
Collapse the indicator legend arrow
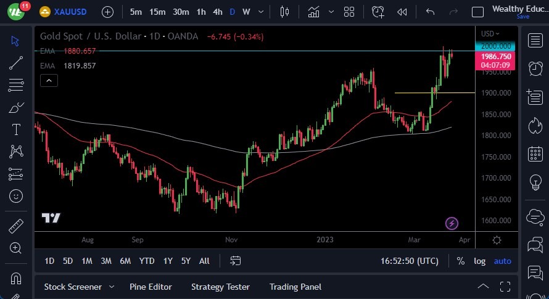coord(49,80)
